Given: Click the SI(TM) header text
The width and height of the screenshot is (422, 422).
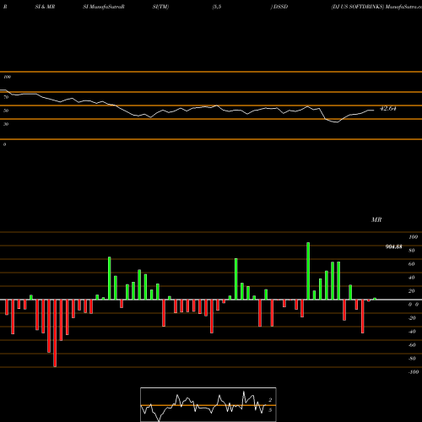Looking at the screenshot, I should click(x=160, y=7).
